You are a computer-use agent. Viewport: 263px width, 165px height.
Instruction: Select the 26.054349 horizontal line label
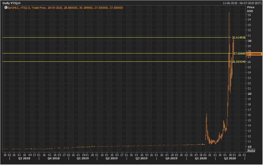239,62
